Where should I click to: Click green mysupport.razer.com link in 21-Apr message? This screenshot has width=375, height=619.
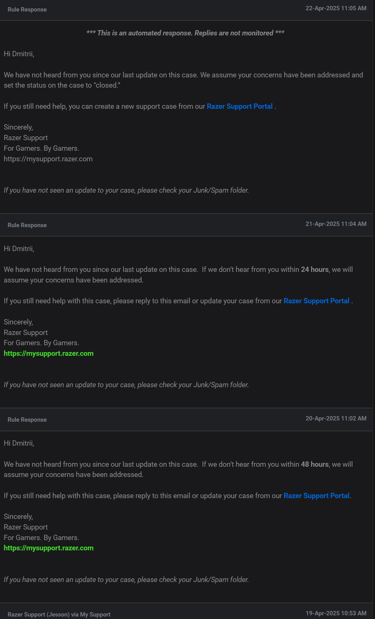click(x=49, y=353)
